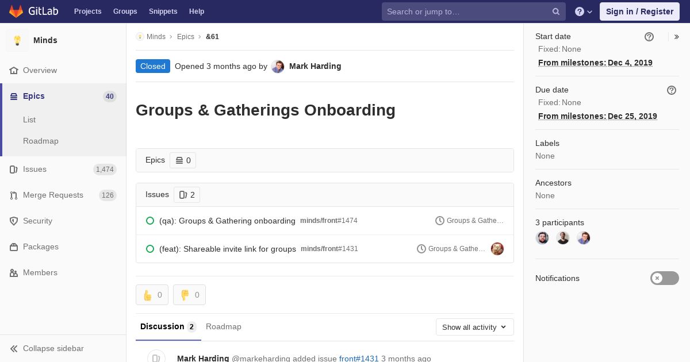Click due date From milestones: Dec 25, 2019

597,116
